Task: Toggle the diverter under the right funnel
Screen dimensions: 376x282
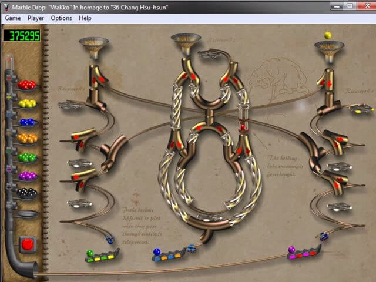Action: pyautogui.click(x=326, y=80)
